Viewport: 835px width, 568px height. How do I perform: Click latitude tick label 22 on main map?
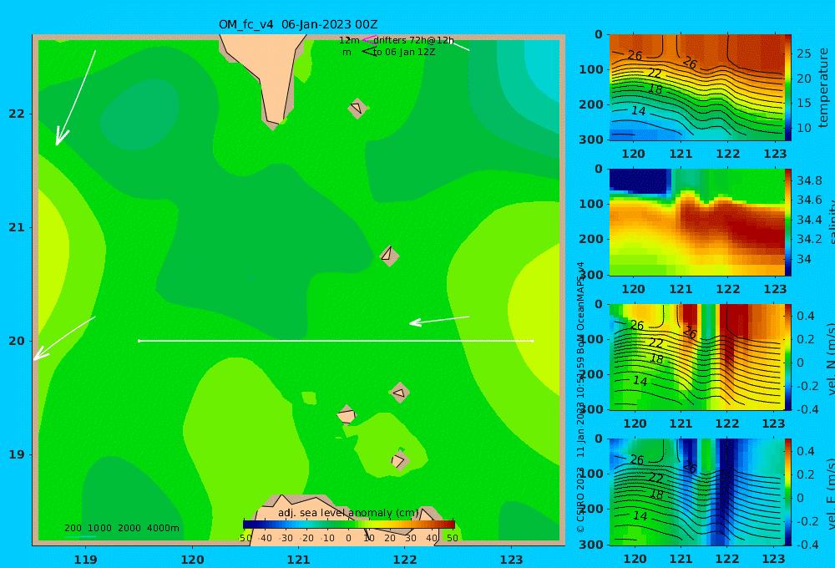(17, 114)
